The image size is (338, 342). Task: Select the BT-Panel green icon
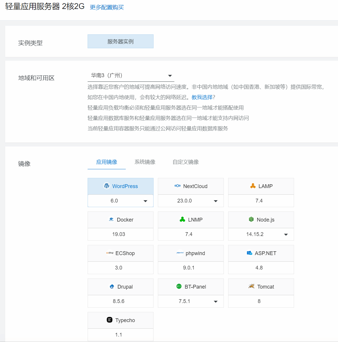pos(179,287)
